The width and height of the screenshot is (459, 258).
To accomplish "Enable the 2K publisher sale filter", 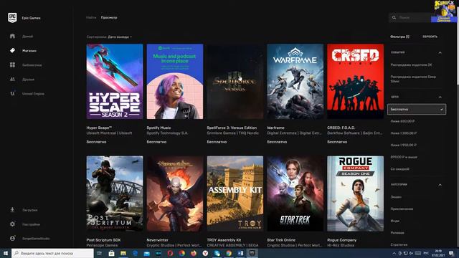I will pyautogui.click(x=411, y=65).
